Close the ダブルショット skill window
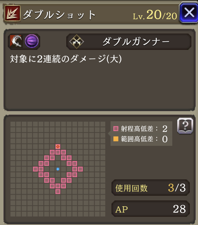 tap(189, 12)
